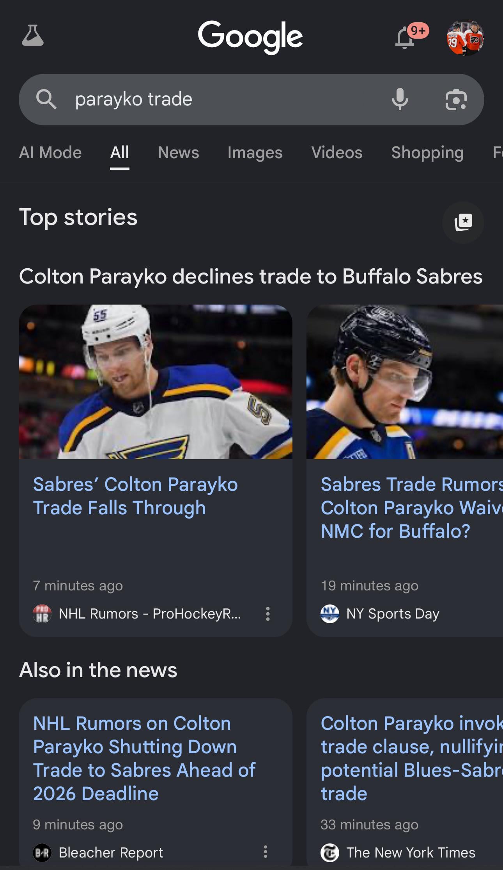Tap the saved stories star icon
The image size is (503, 870).
click(463, 222)
